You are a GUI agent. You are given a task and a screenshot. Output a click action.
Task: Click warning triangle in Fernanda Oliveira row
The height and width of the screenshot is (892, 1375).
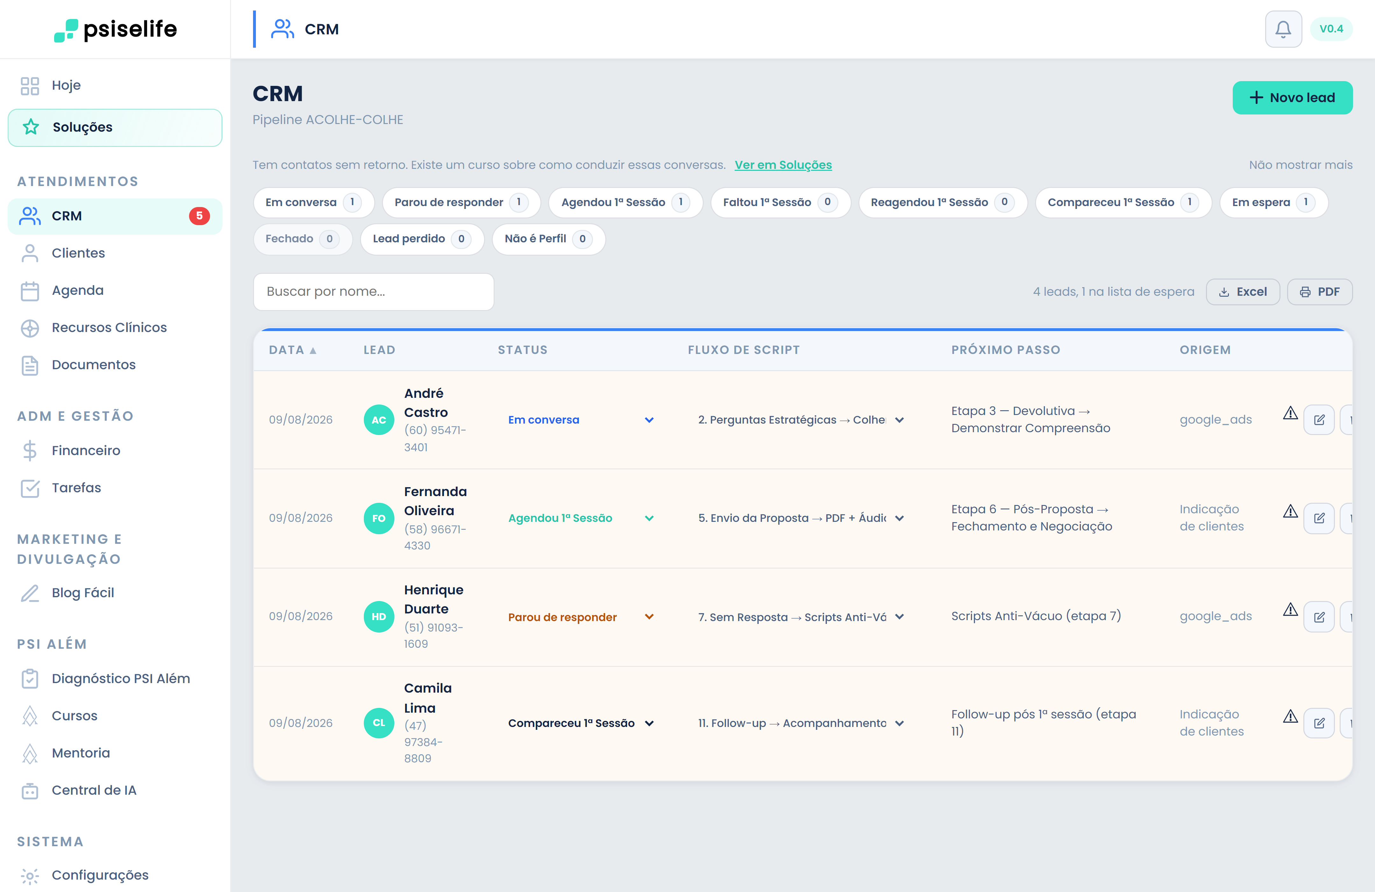click(x=1290, y=512)
